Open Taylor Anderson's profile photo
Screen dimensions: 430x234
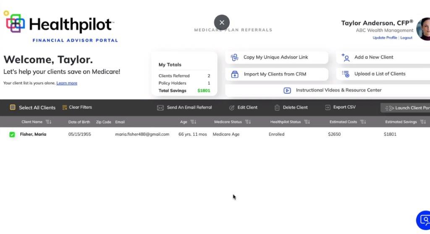pyautogui.click(x=423, y=29)
